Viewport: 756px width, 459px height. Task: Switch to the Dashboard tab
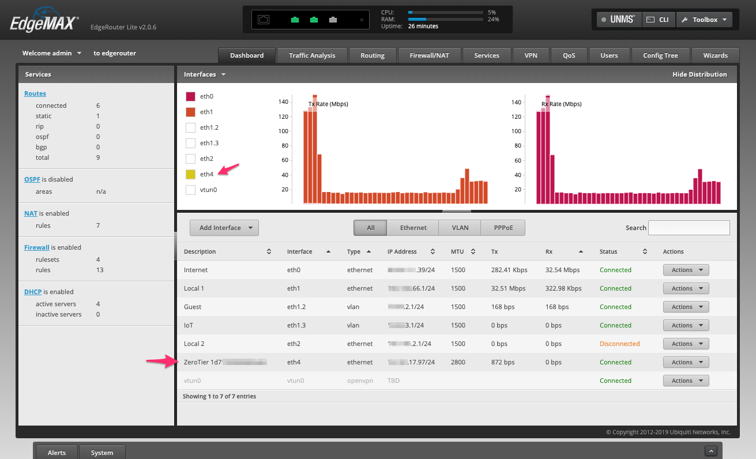point(247,55)
